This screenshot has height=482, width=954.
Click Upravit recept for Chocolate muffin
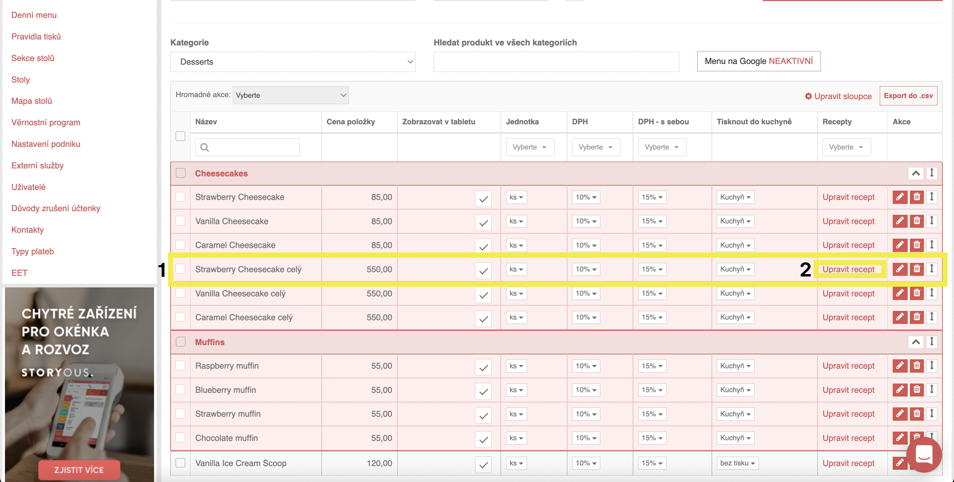tap(848, 438)
